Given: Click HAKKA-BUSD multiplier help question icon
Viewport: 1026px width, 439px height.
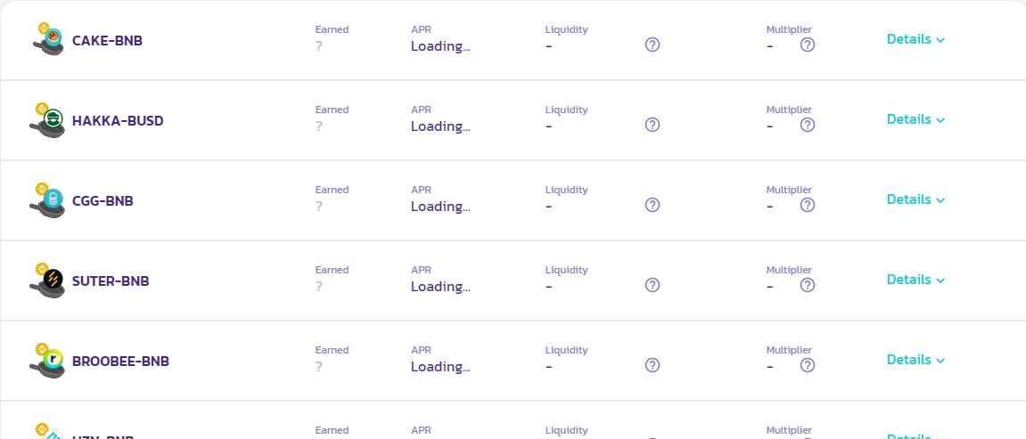Looking at the screenshot, I should 808,125.
